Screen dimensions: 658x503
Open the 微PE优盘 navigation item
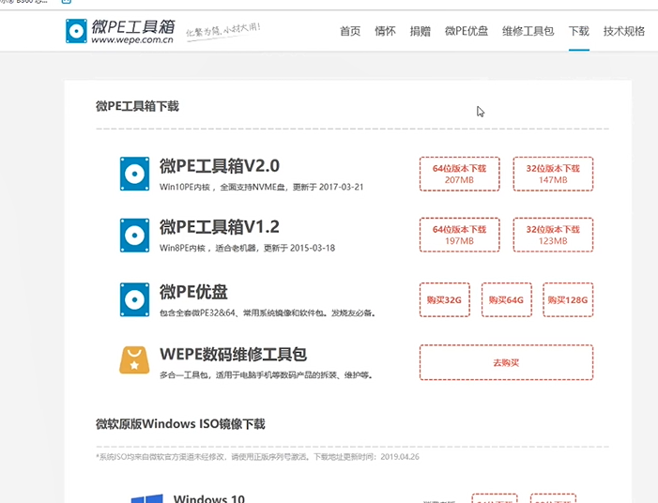[x=467, y=31]
